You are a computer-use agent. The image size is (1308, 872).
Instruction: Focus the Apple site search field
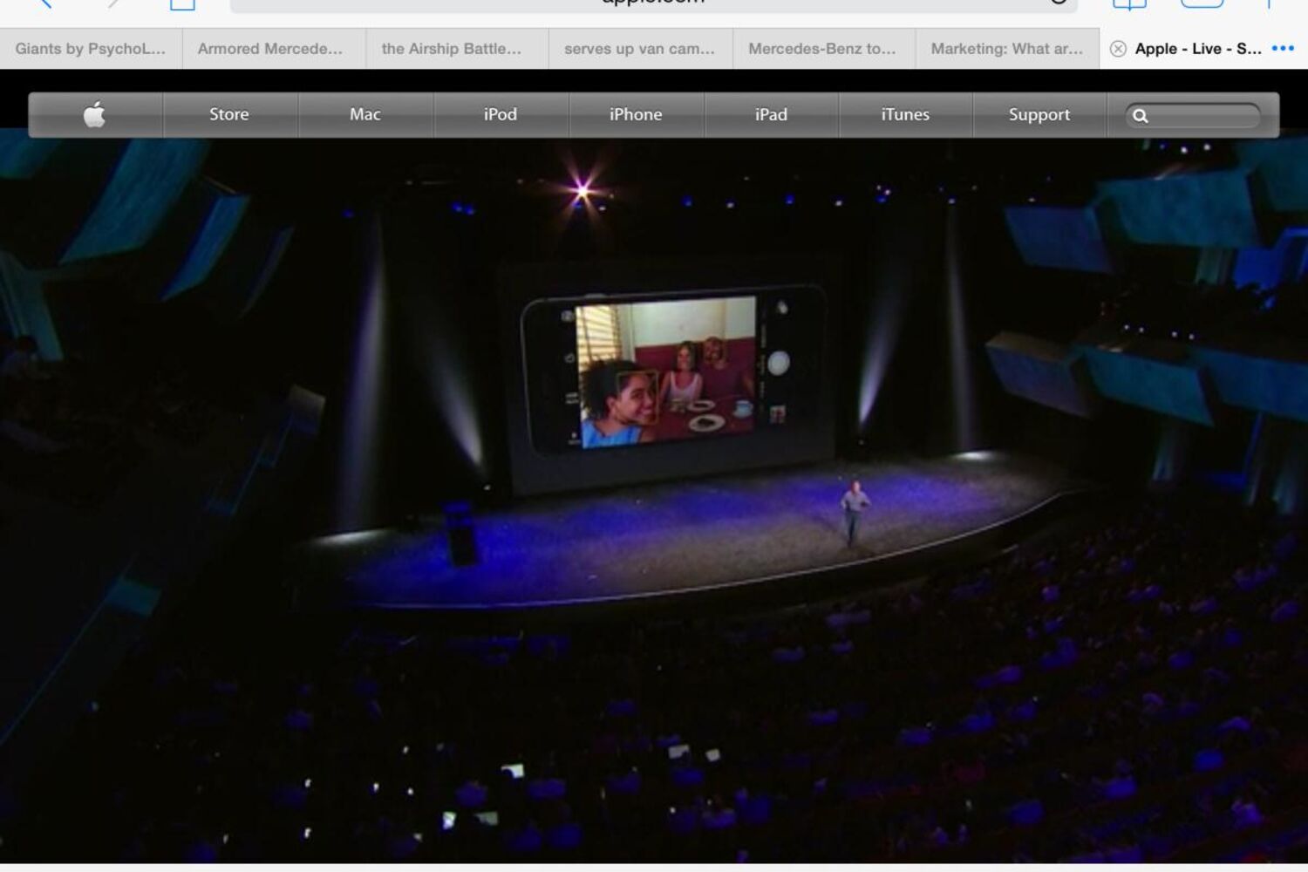coord(1193,115)
